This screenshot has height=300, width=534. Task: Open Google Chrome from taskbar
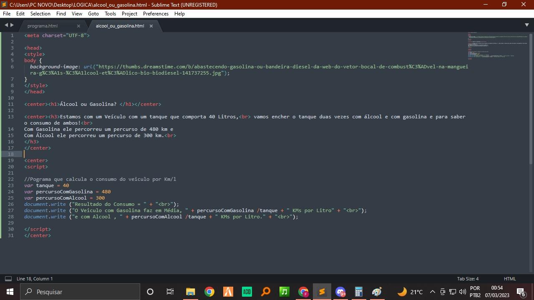(x=209, y=292)
